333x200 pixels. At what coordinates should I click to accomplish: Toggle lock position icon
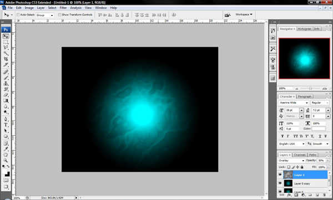point(297,167)
